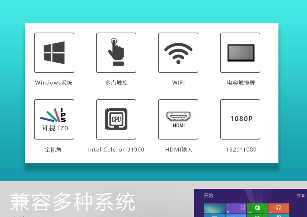Click 开始 on the Windows start screen

[208, 195]
